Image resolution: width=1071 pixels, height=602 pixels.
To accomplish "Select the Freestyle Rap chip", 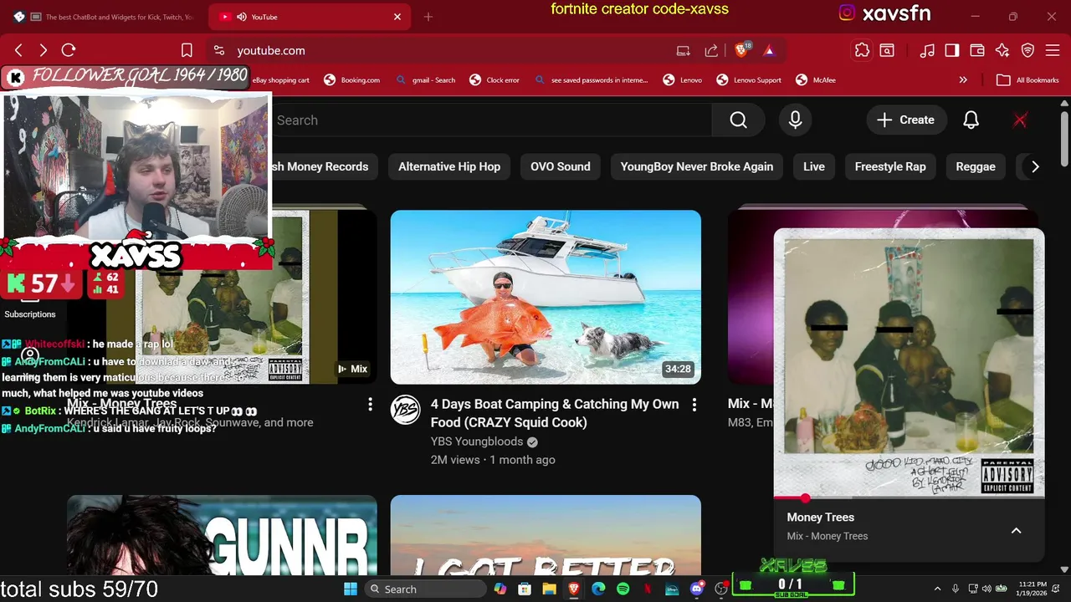I will pos(890,166).
